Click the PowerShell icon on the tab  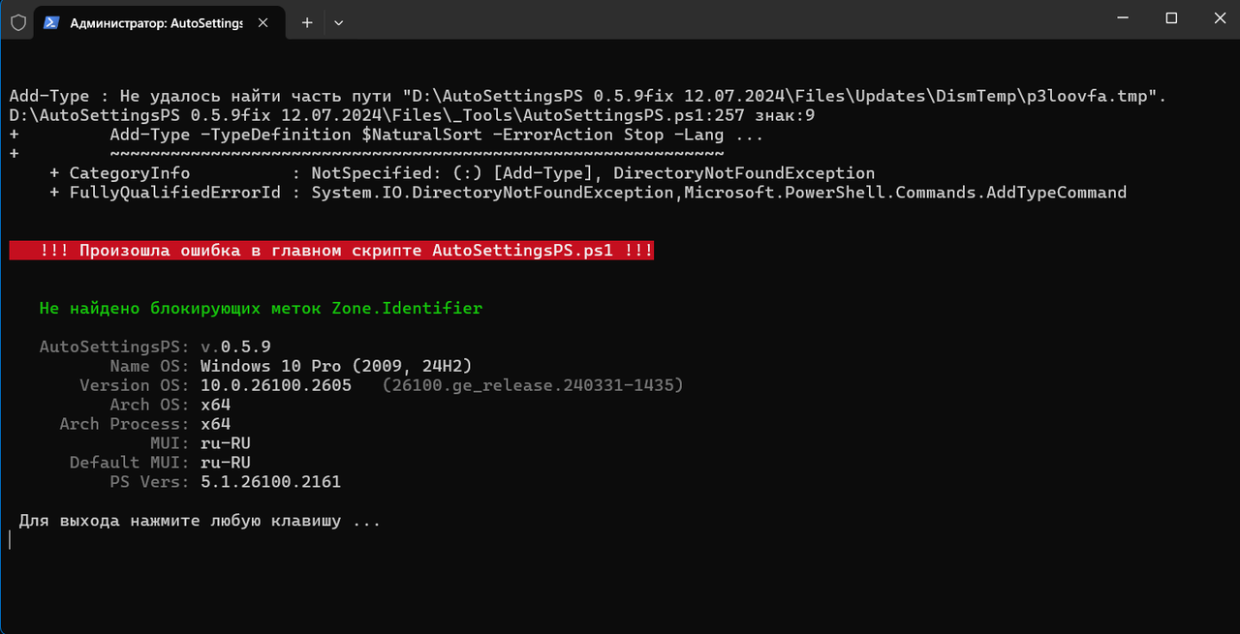point(51,22)
